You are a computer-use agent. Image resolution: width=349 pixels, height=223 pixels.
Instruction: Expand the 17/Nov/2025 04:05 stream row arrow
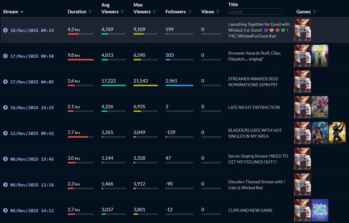pyautogui.click(x=5, y=82)
